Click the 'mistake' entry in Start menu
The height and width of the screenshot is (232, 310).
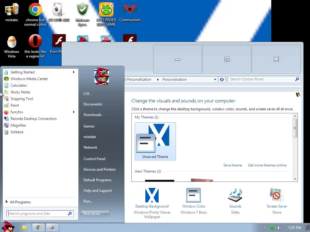click(90, 137)
